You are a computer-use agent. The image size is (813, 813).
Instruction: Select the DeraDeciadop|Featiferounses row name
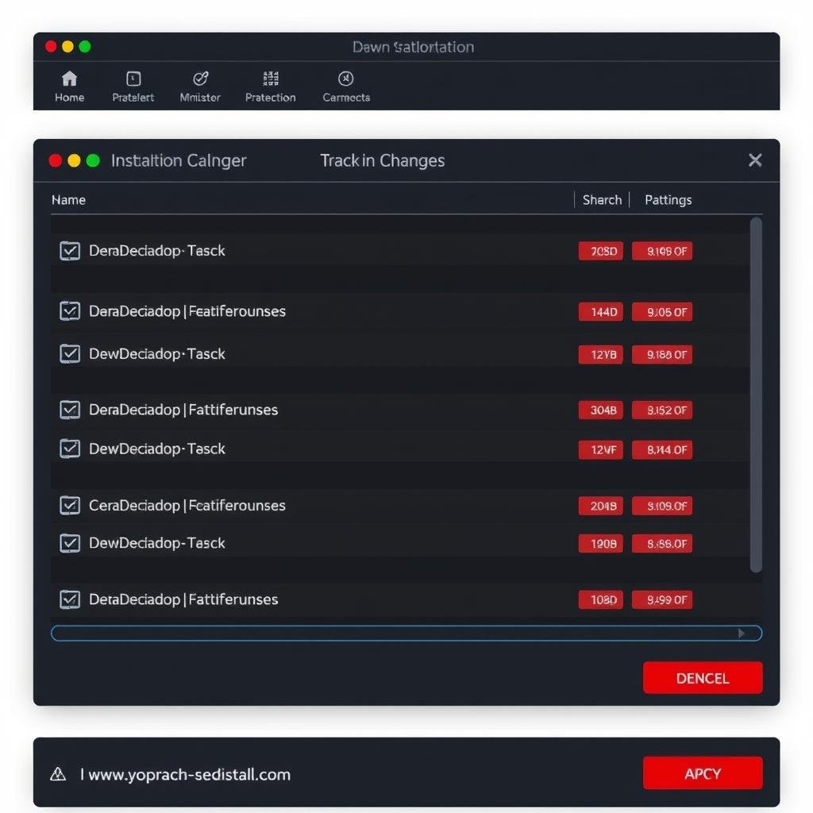(x=187, y=311)
